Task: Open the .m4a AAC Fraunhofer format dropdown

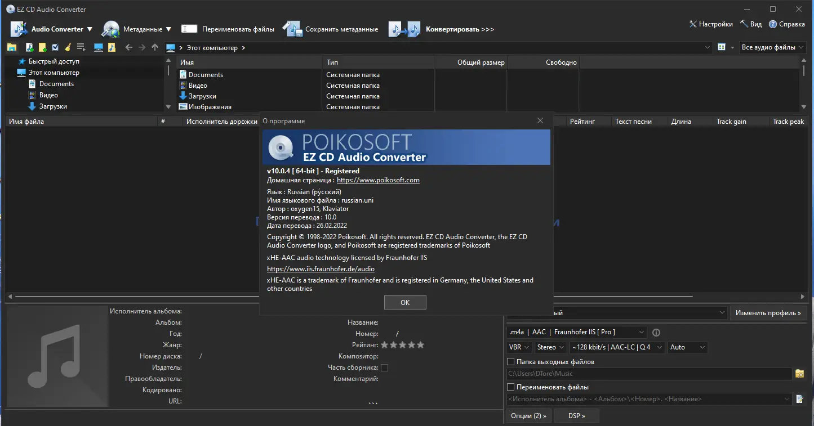Action: pyautogui.click(x=577, y=332)
